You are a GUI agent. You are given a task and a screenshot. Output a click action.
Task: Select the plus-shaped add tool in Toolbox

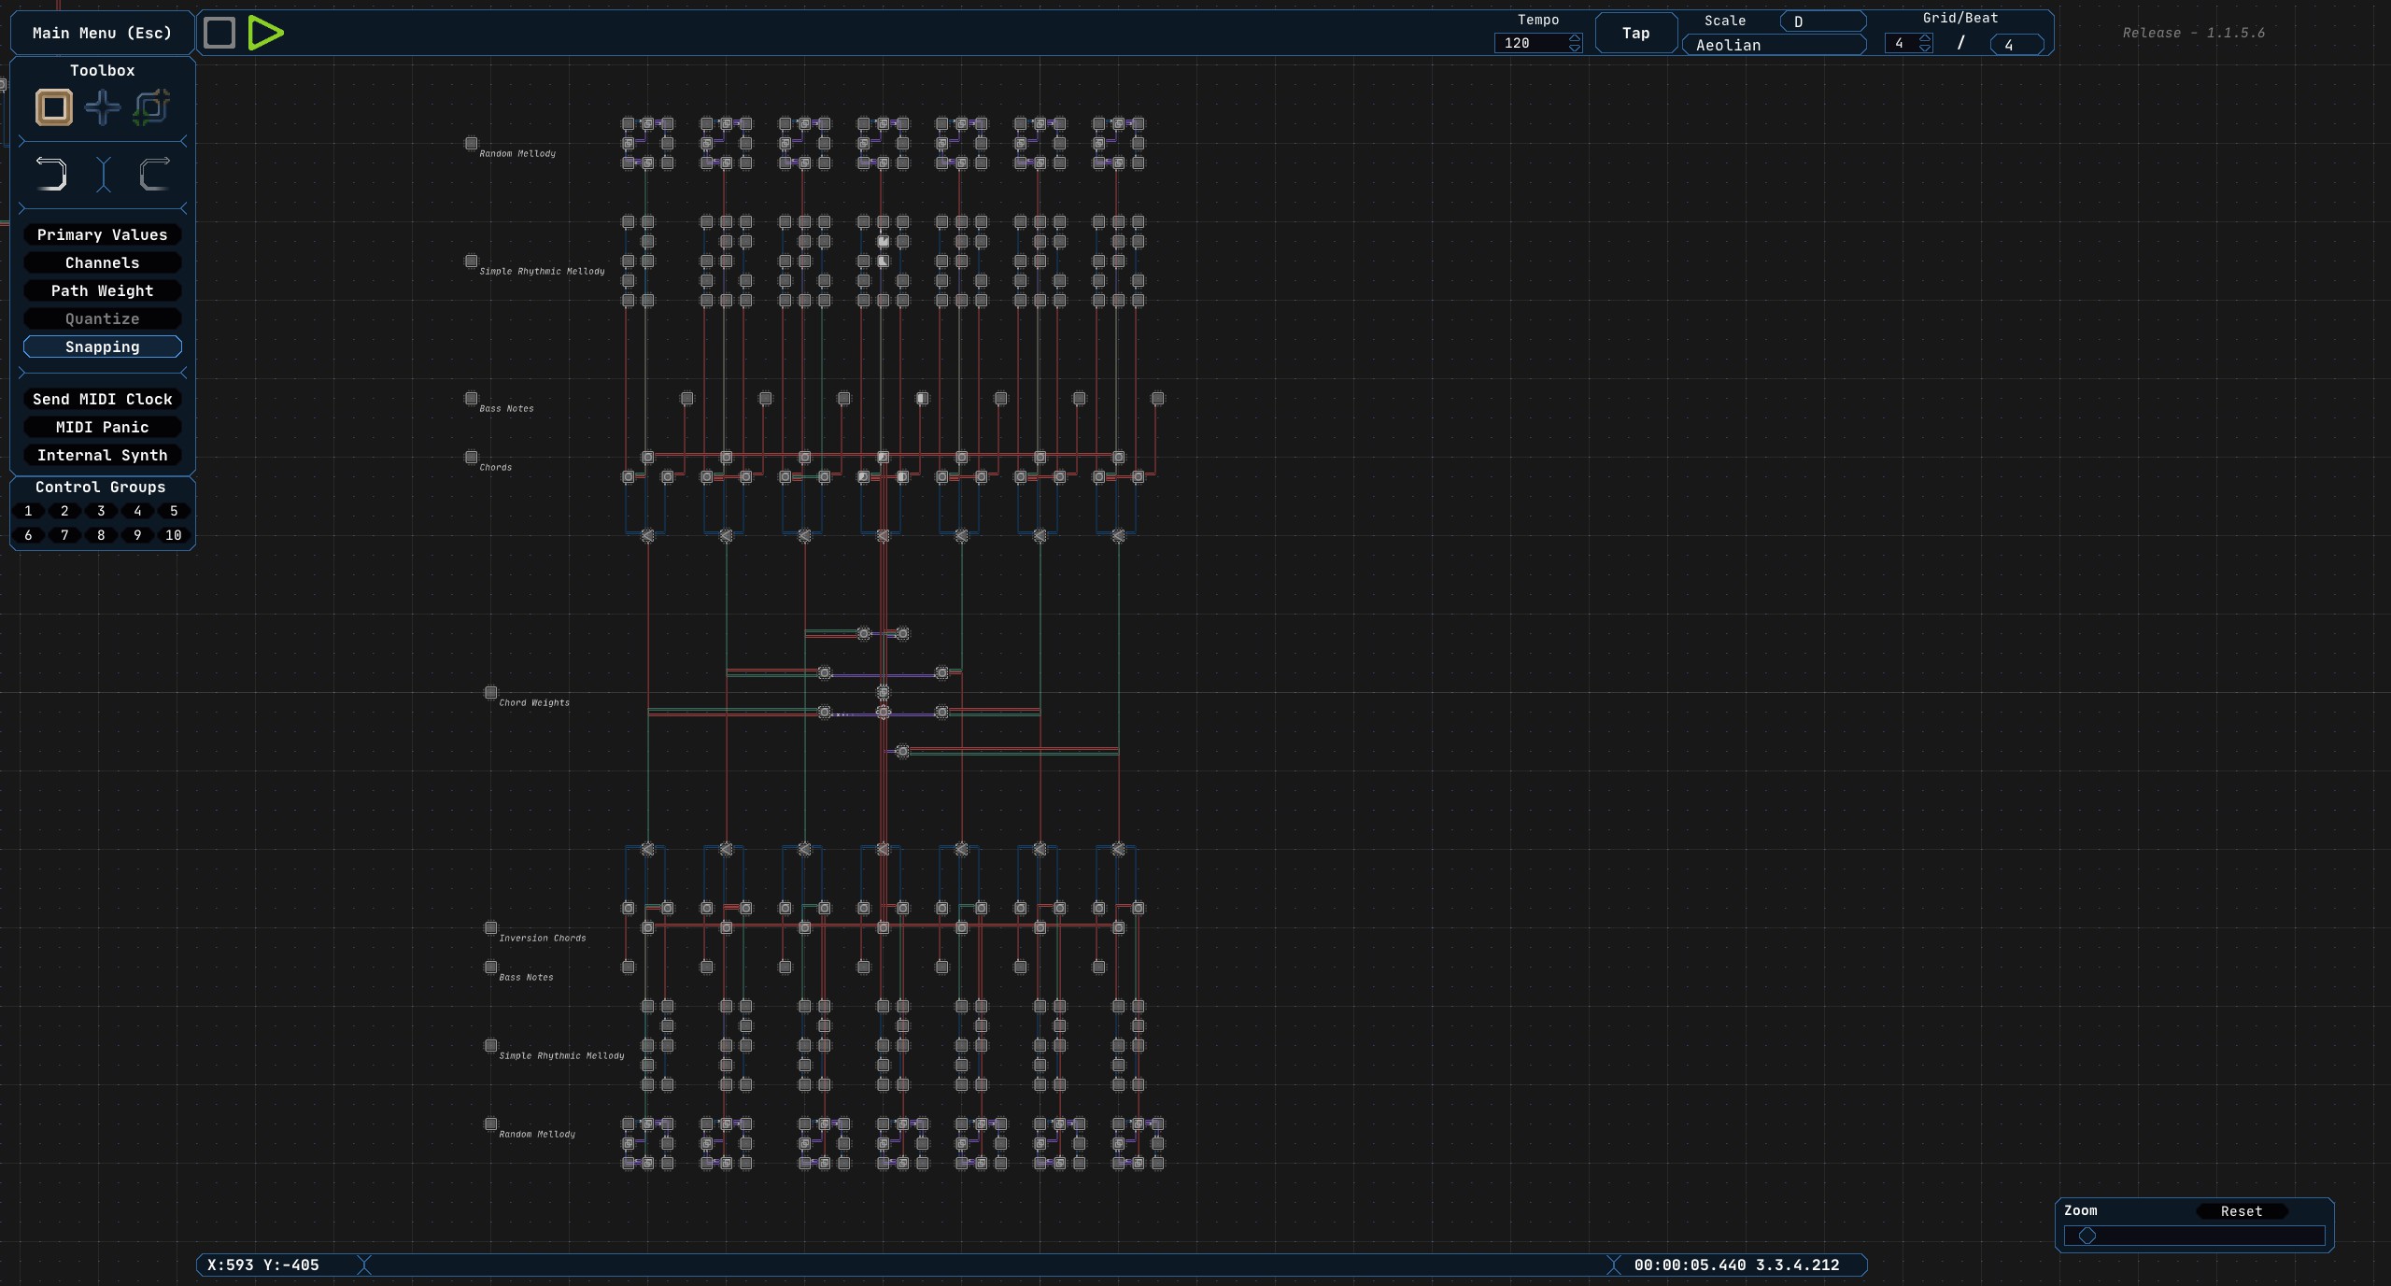103,107
